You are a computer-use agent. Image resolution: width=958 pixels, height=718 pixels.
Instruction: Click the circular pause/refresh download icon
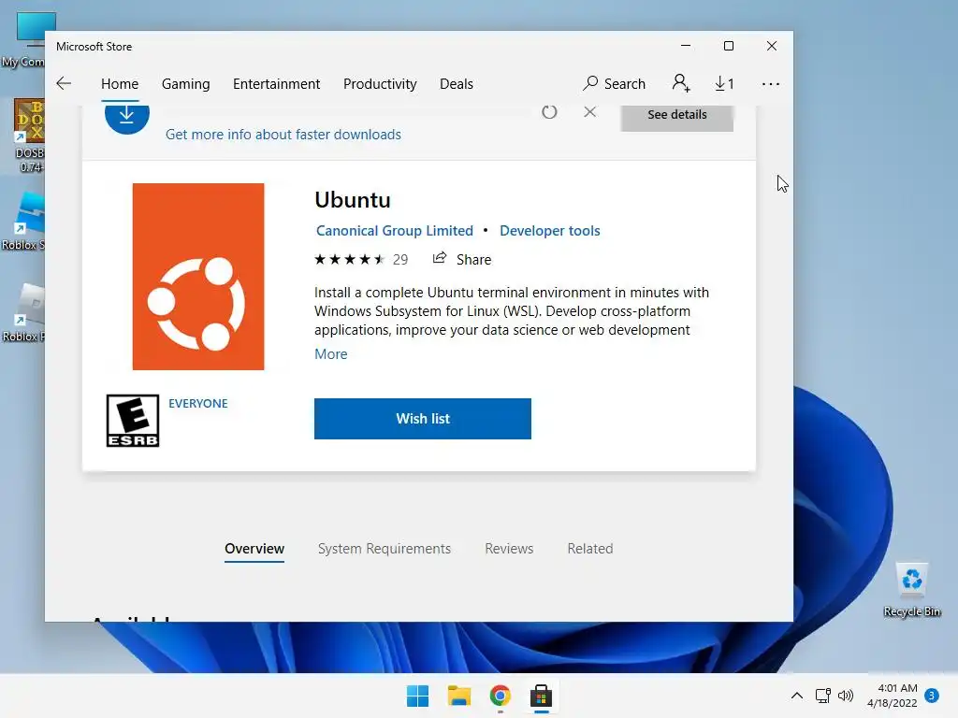(x=549, y=112)
